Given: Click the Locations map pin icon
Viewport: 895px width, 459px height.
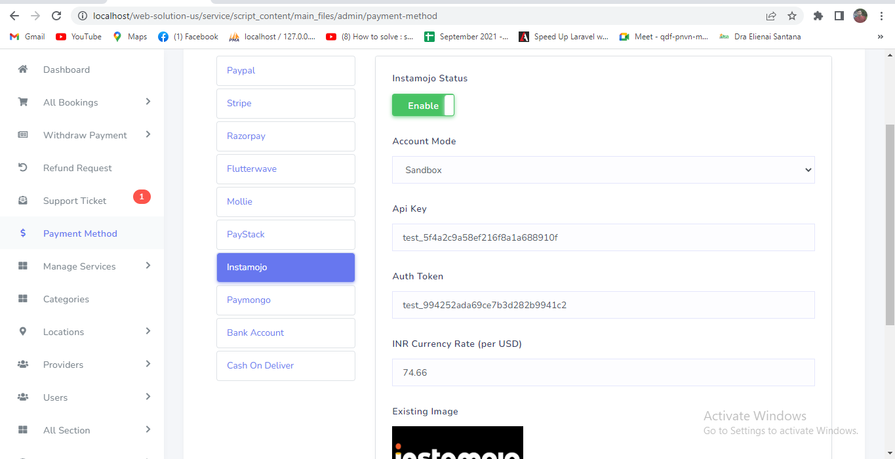Looking at the screenshot, I should tap(23, 332).
